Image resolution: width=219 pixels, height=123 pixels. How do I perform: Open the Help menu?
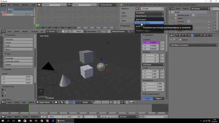pos(33,5)
